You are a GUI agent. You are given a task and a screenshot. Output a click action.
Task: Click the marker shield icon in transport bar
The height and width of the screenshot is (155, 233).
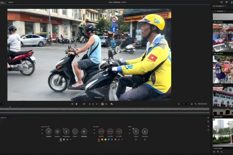pyautogui.click(x=76, y=104)
